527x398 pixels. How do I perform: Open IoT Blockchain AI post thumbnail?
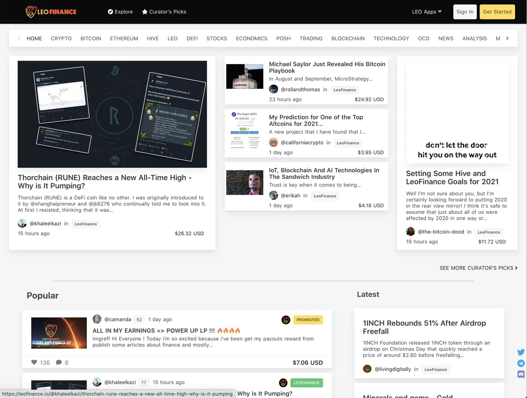point(245,183)
